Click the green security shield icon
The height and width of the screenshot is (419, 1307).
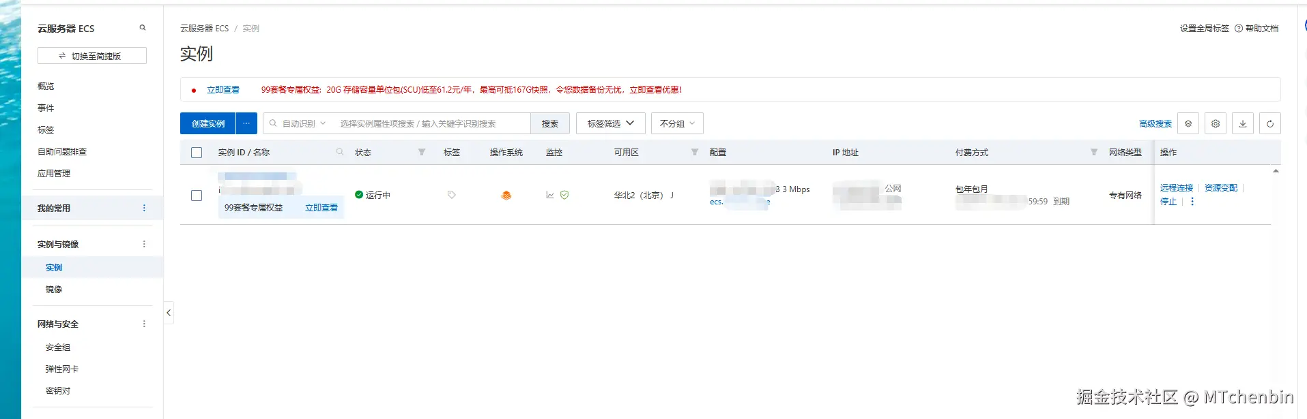coord(564,195)
